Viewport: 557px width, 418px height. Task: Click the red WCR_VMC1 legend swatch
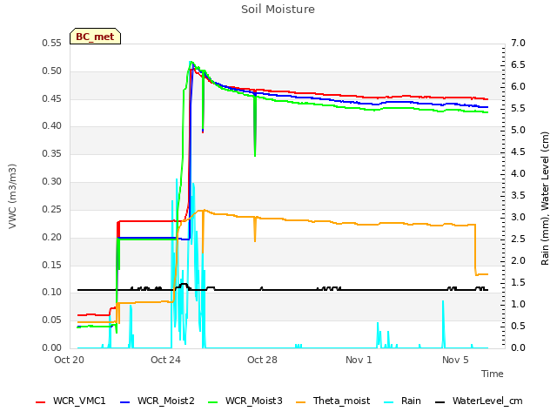point(41,401)
